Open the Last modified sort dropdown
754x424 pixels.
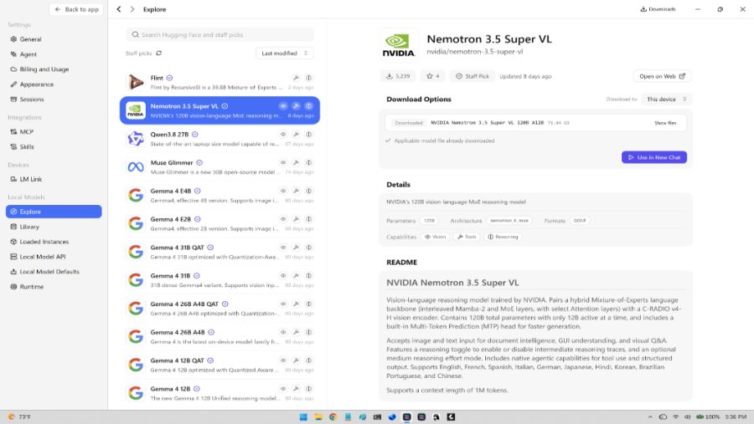[284, 54]
